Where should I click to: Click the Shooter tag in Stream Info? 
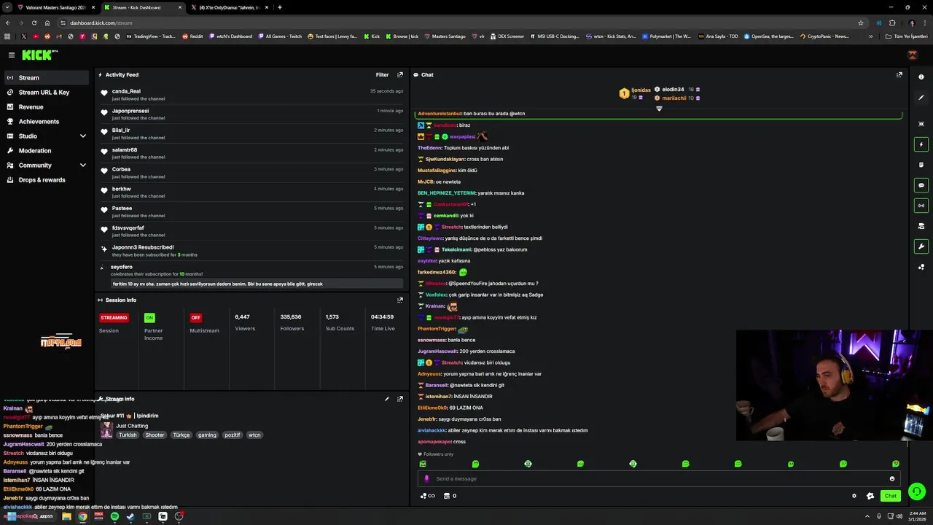155,435
